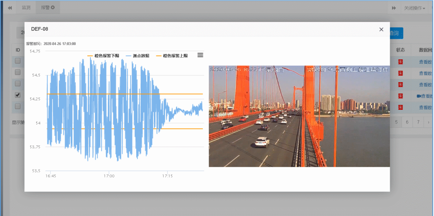
Task: Go to next page with the › arrow
Action: [x=428, y=122]
